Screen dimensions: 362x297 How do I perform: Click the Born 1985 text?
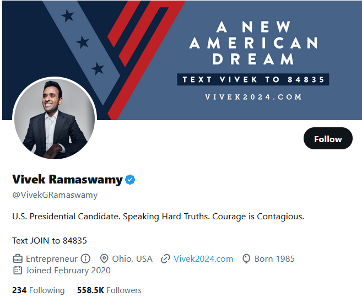coord(274,258)
